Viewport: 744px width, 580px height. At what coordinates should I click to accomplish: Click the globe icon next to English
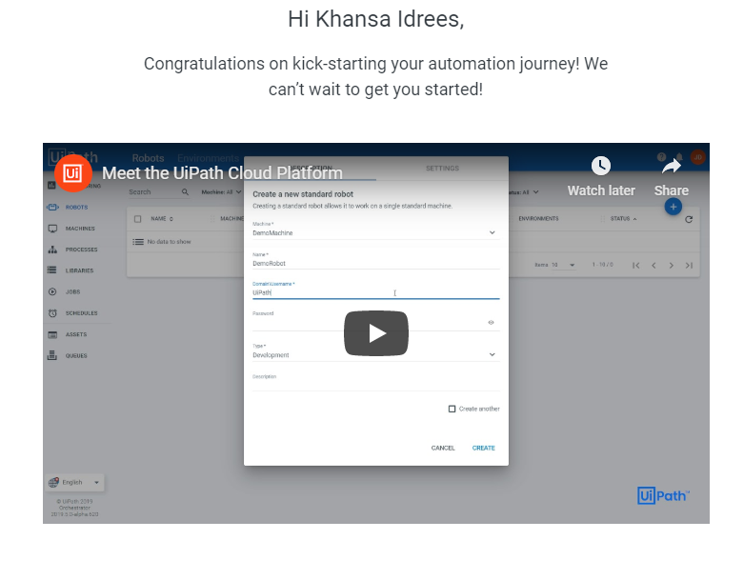(53, 482)
